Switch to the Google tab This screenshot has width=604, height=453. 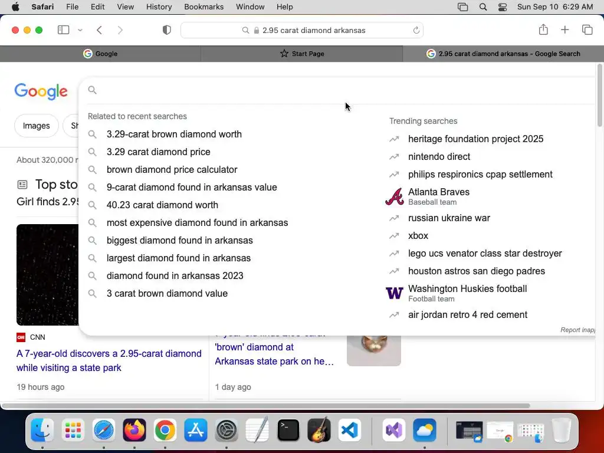coord(100,54)
